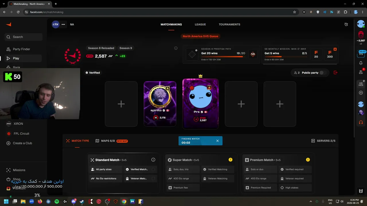Add a player in the slot right of Prs

tap(241, 104)
